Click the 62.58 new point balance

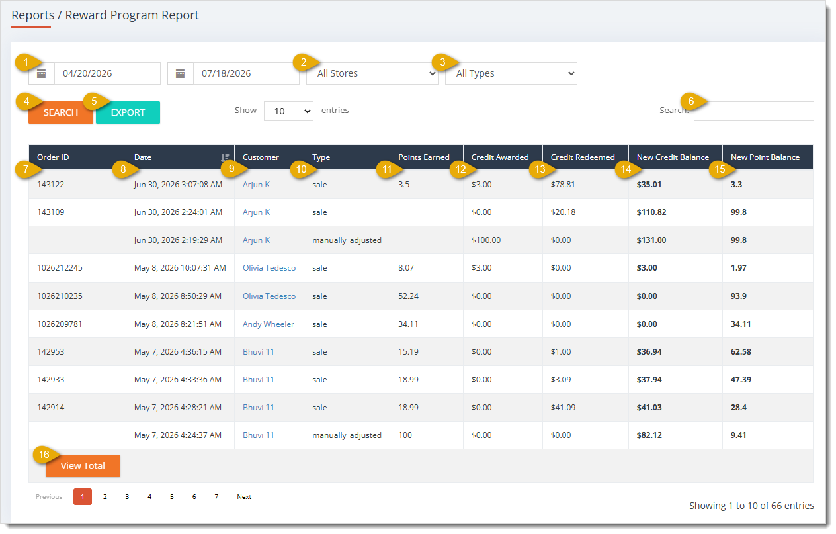(741, 352)
